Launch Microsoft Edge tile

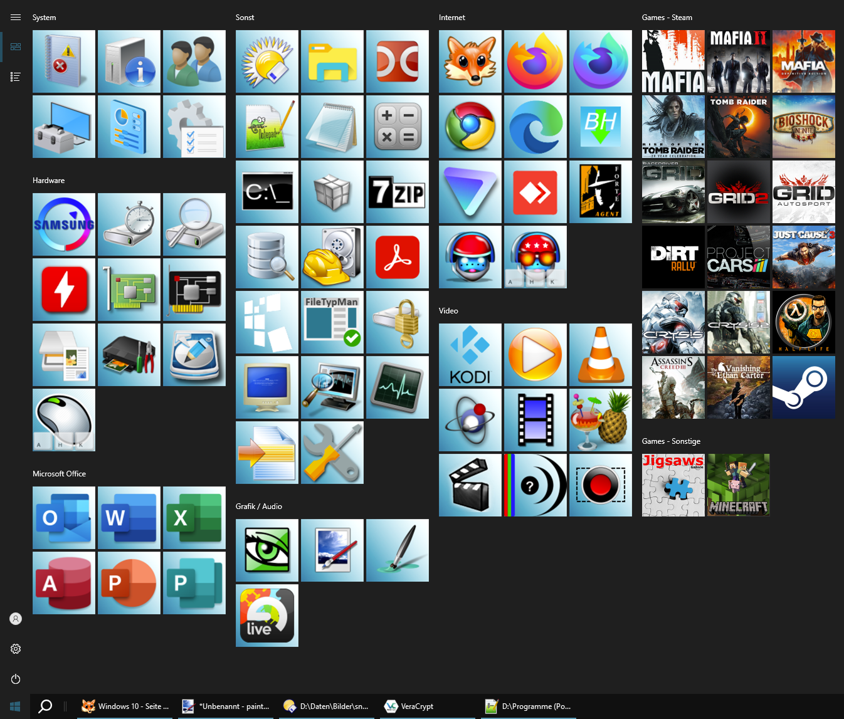pyautogui.click(x=535, y=127)
